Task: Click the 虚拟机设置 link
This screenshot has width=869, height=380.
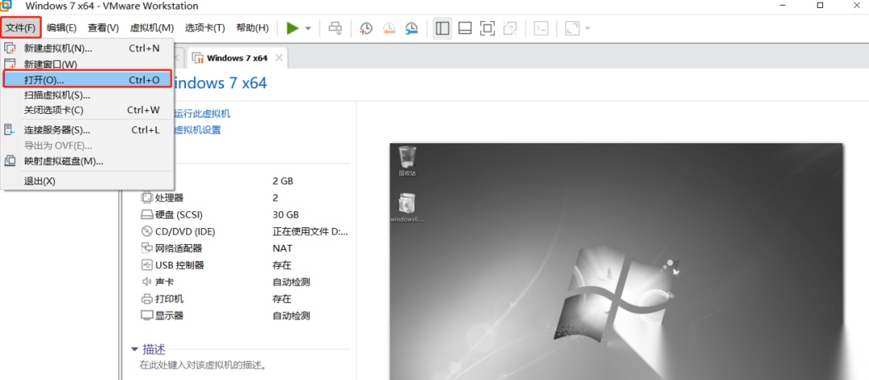Action: coord(197,130)
